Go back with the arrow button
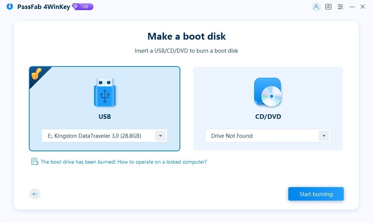This screenshot has width=373, height=223. pyautogui.click(x=35, y=194)
